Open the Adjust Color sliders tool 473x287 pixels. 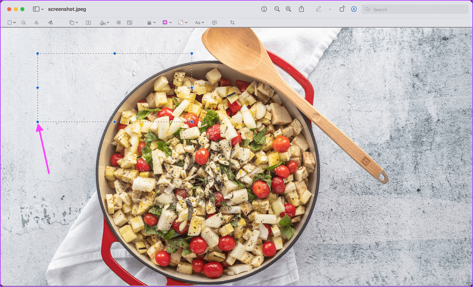[119, 23]
